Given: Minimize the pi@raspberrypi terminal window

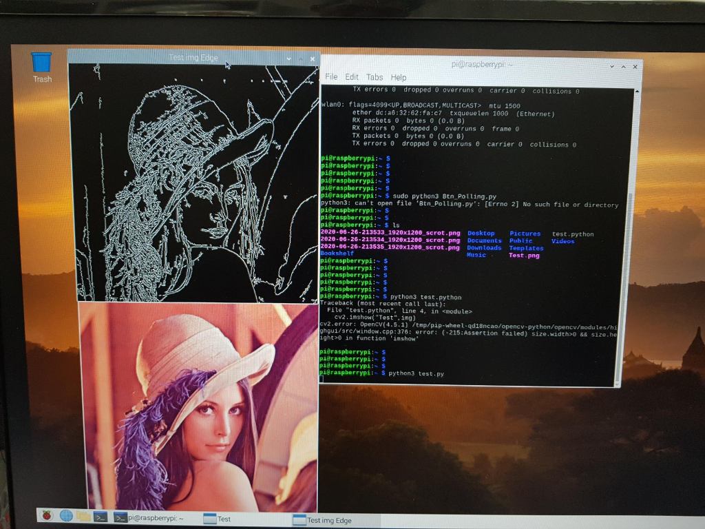Looking at the screenshot, I should tap(612, 66).
